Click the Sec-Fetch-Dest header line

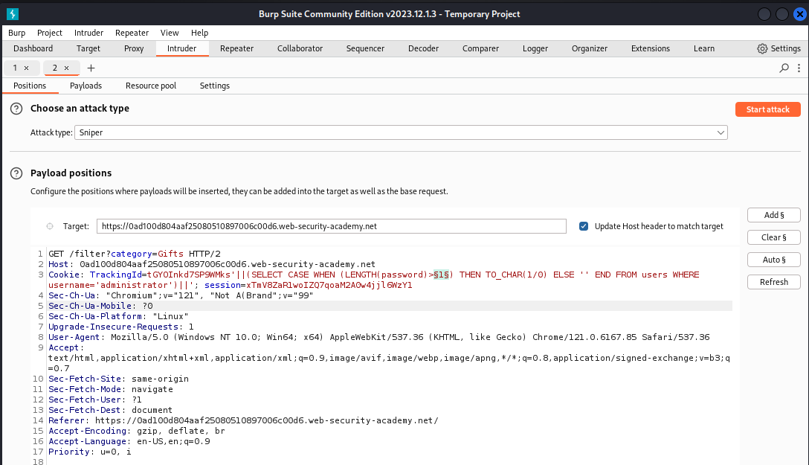(x=110, y=410)
